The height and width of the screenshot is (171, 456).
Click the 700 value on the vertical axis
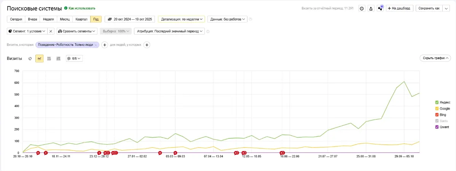click(x=16, y=71)
